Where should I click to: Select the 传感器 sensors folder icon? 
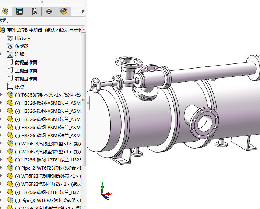[10, 46]
